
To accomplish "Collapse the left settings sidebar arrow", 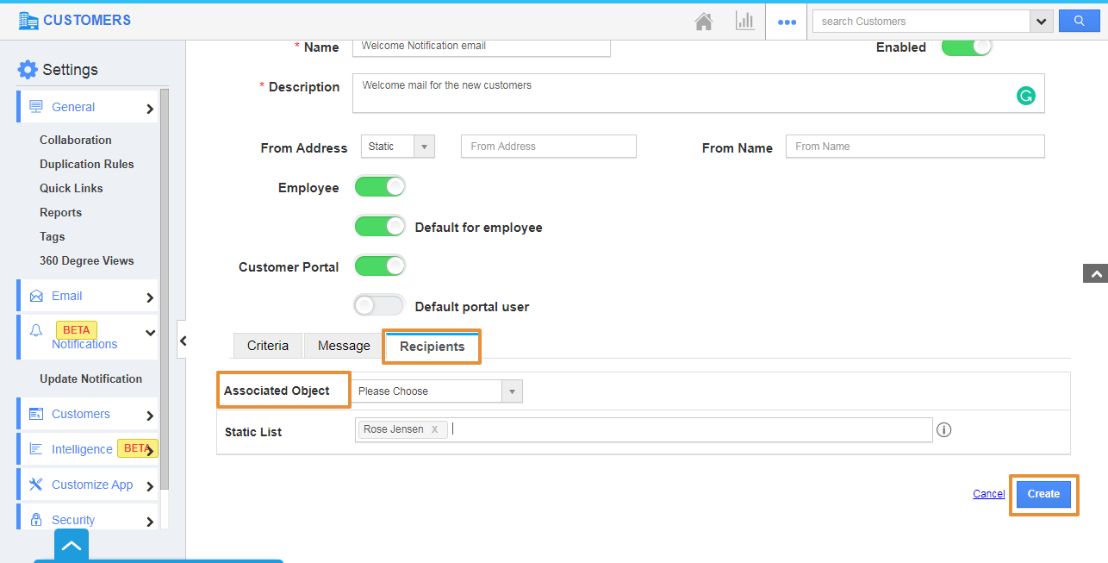I will 182,341.
